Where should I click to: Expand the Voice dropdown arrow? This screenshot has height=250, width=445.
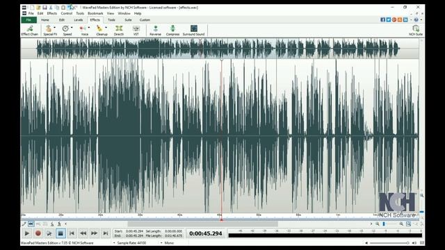[x=89, y=28]
